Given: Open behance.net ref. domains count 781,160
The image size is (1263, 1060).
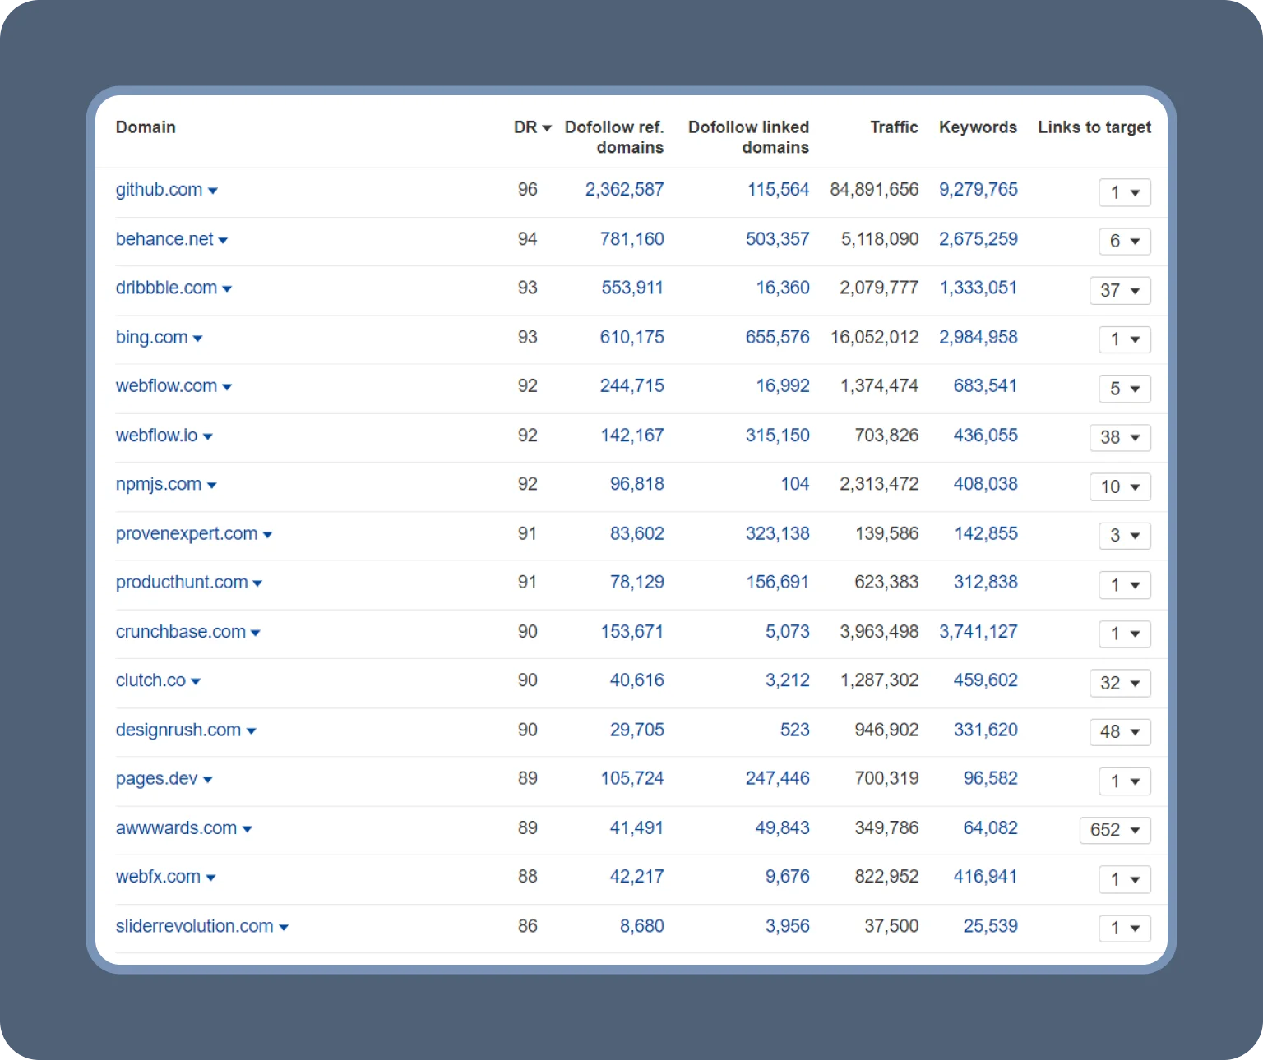Looking at the screenshot, I should [631, 239].
